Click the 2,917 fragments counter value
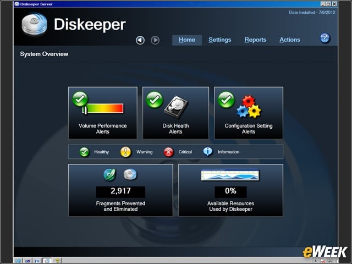Viewport: 352px width, 264px height. tap(120, 191)
